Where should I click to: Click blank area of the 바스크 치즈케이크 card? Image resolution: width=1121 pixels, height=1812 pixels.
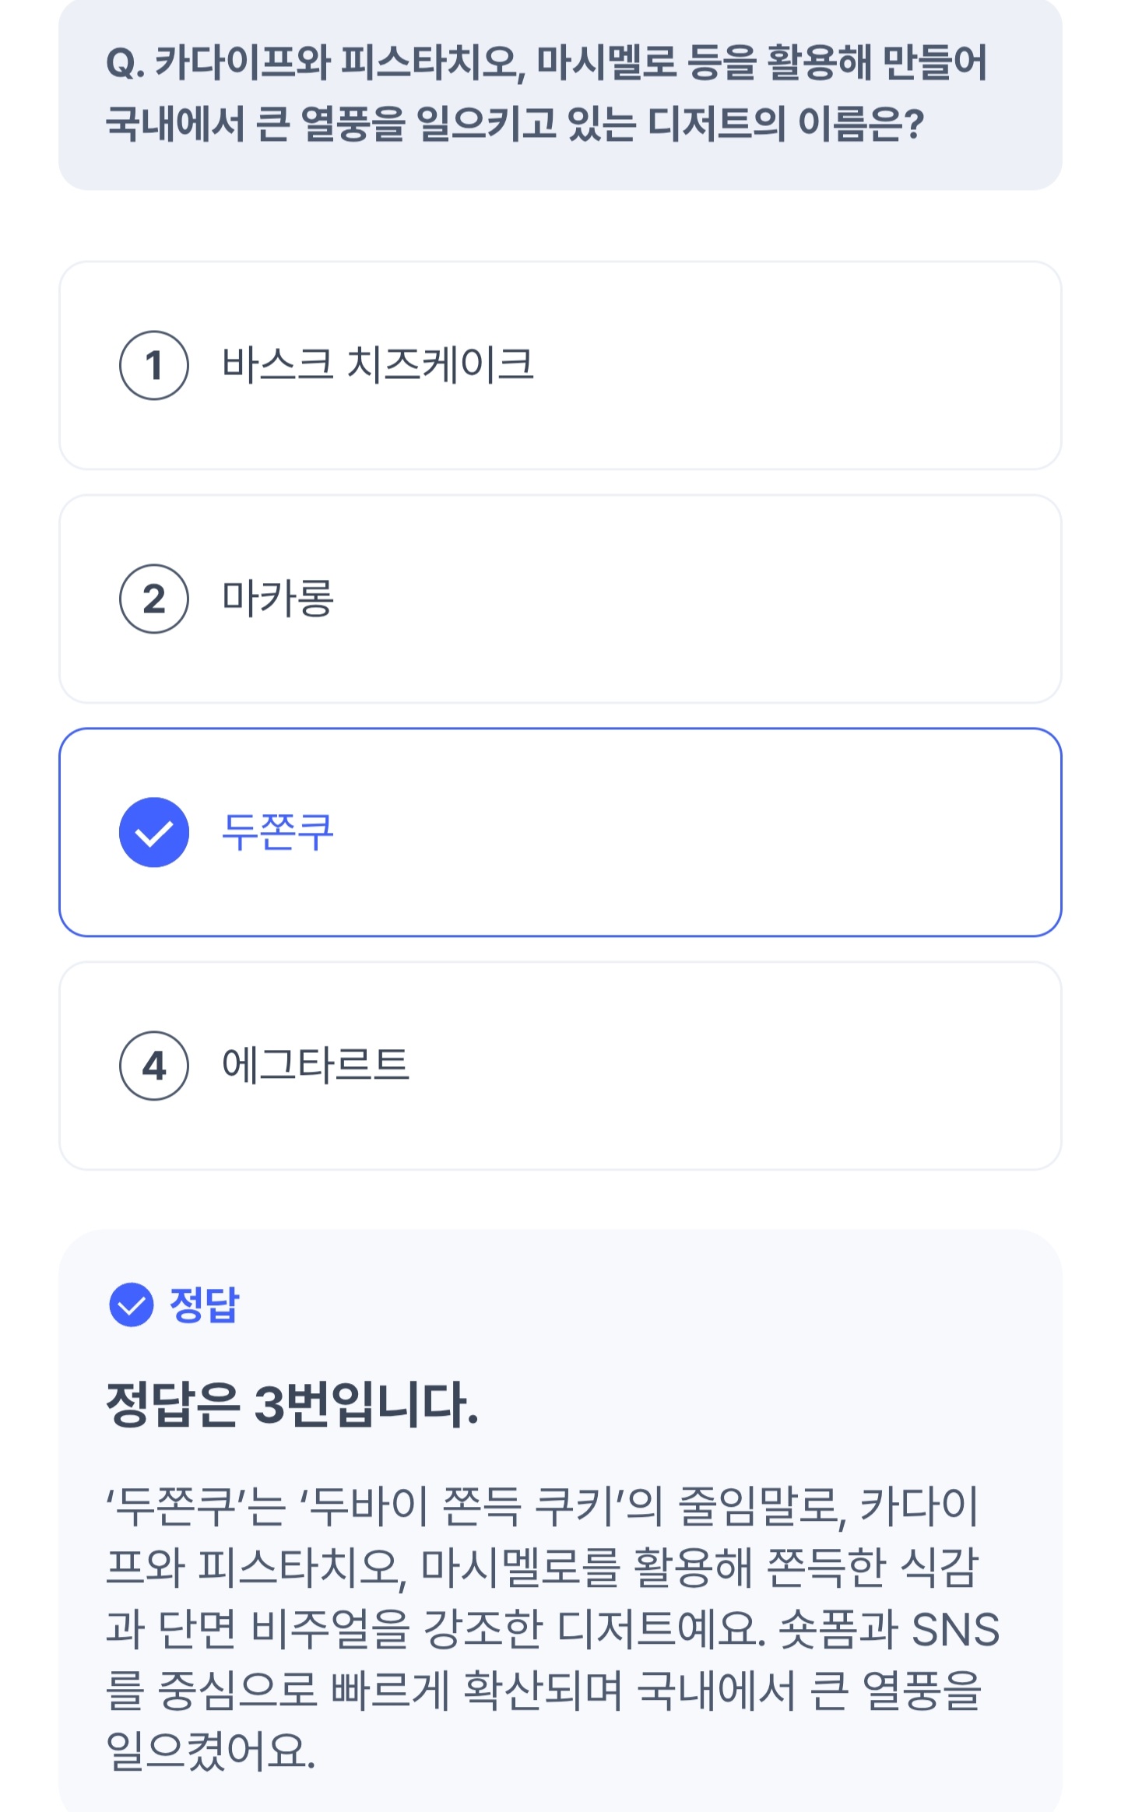tap(778, 365)
